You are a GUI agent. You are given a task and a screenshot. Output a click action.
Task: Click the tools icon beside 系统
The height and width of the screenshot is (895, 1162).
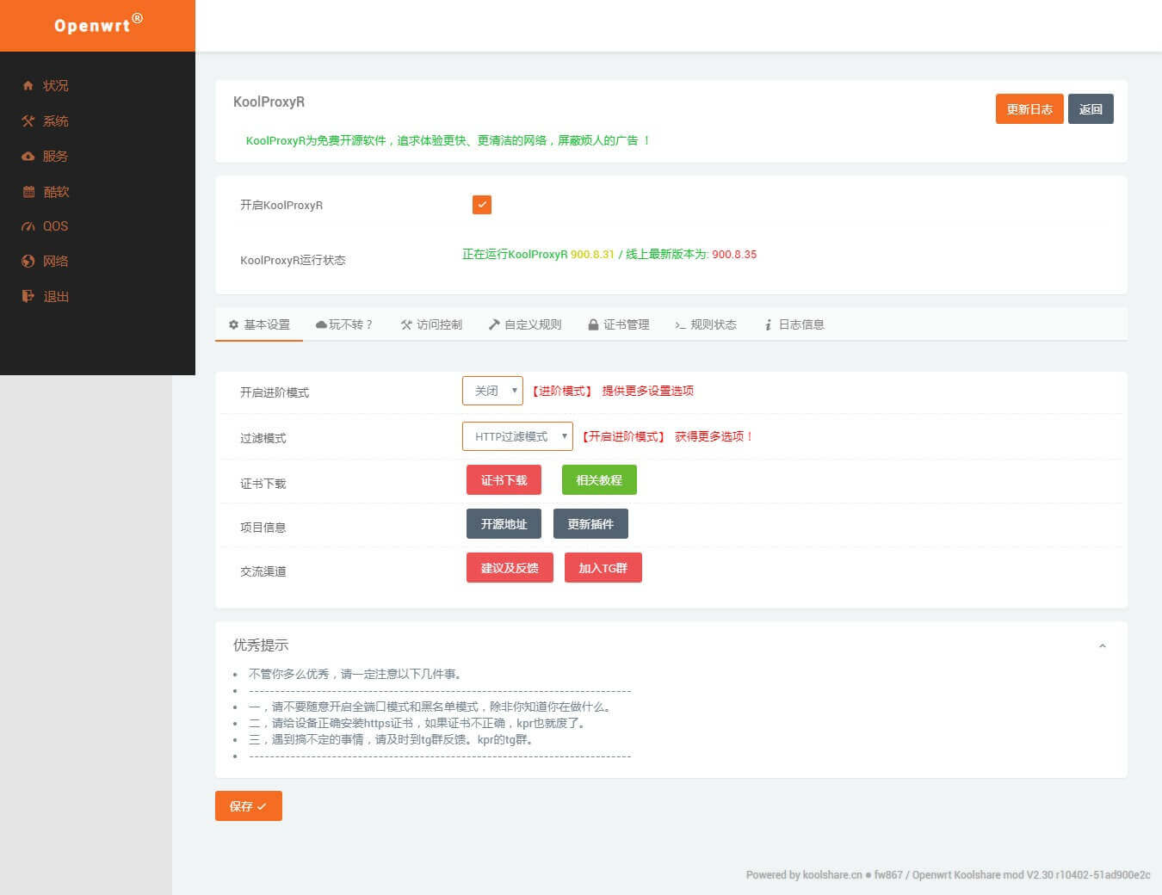pyautogui.click(x=28, y=120)
